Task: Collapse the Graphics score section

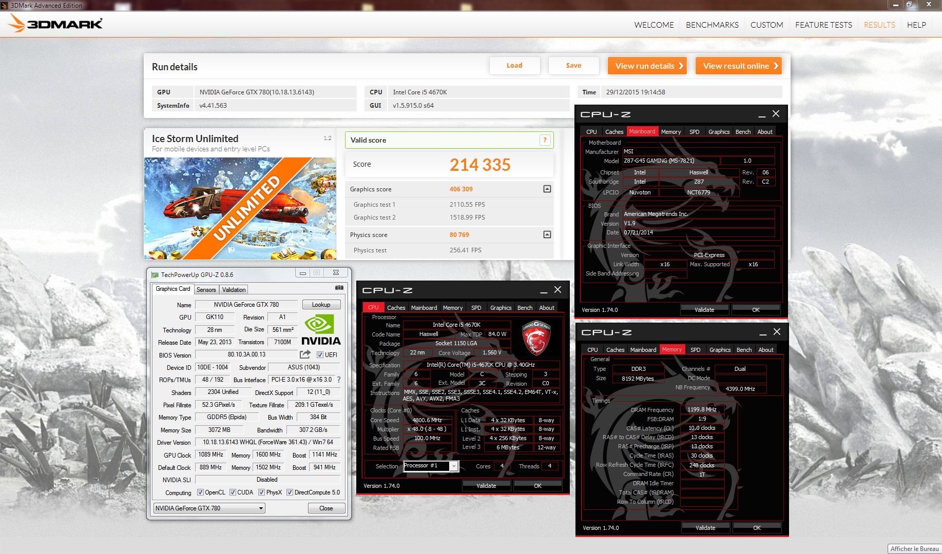Action: click(547, 189)
